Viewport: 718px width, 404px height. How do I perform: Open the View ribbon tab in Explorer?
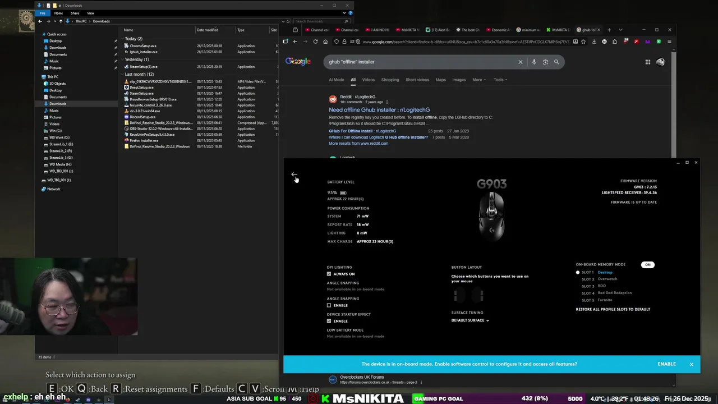click(x=90, y=13)
